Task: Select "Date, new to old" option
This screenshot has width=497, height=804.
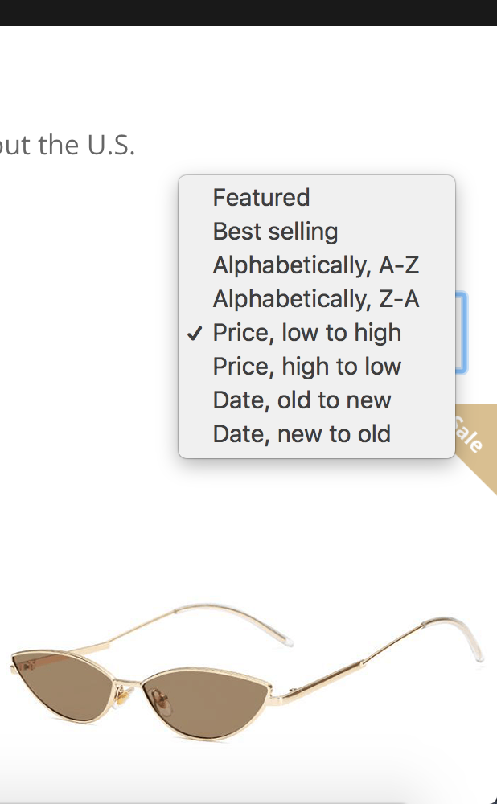Action: (x=302, y=434)
